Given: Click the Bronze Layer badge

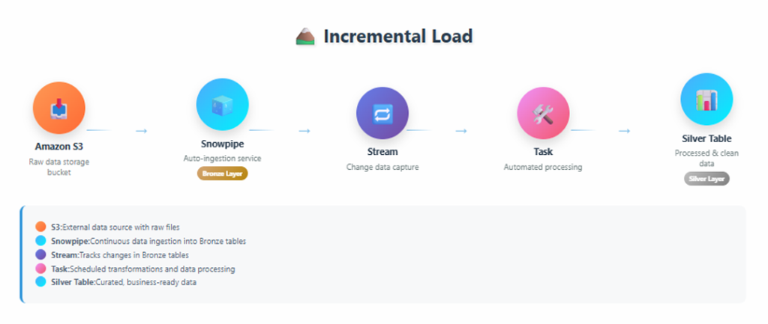Looking at the screenshot, I should coord(222,174).
